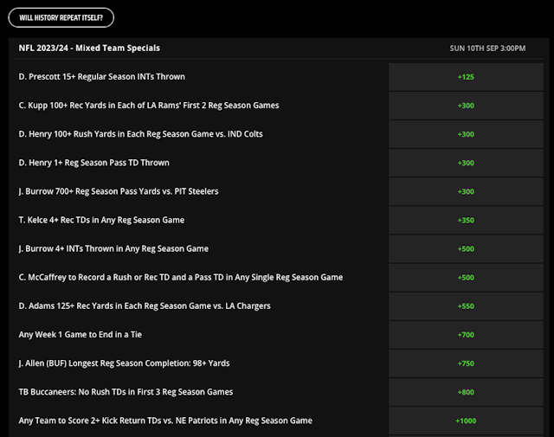Open TB Buccaneers No Rush TDs market text
The width and height of the screenshot is (554, 437).
(126, 392)
